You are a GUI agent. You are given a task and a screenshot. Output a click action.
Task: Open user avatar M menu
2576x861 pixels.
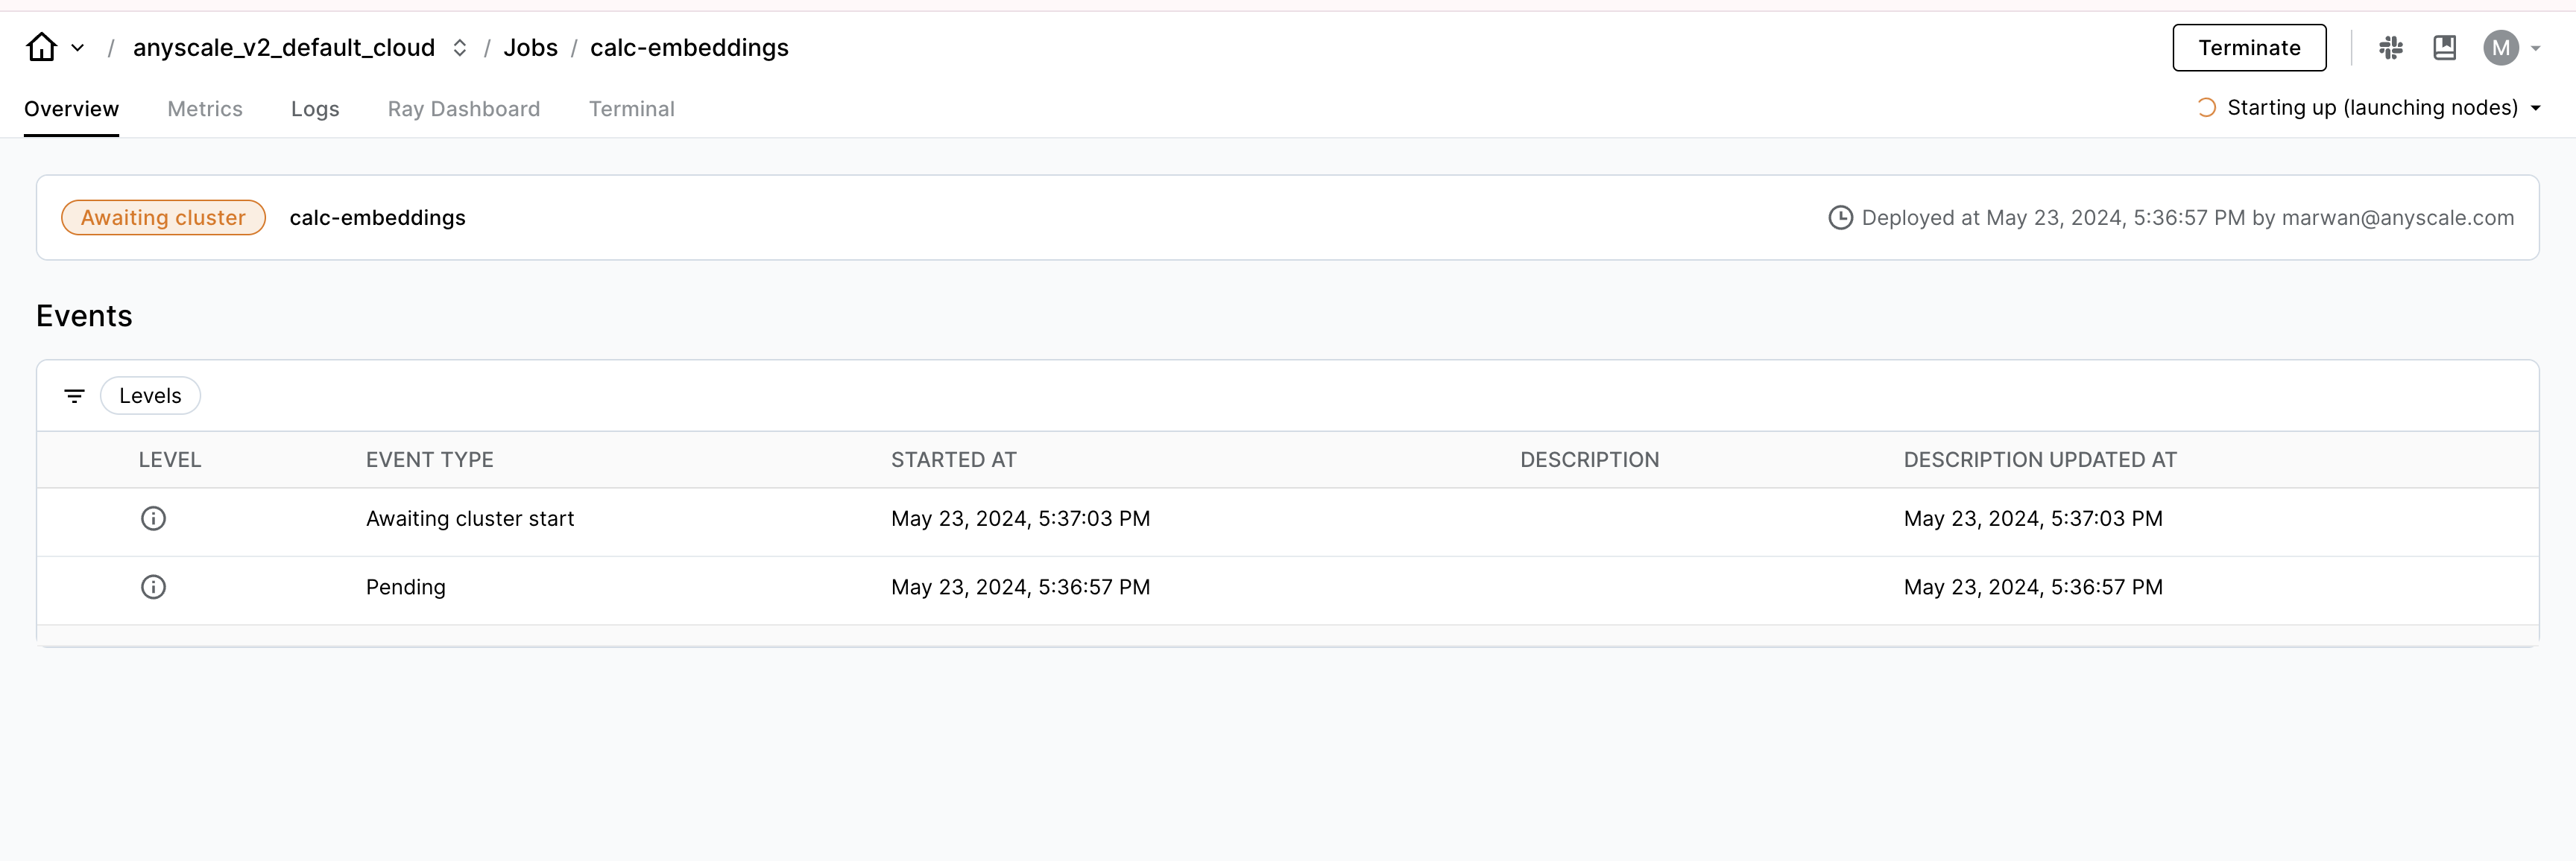tap(2501, 48)
